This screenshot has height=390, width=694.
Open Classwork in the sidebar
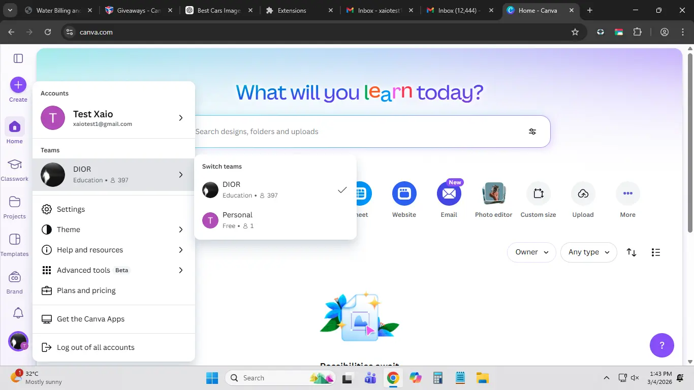pos(15,170)
